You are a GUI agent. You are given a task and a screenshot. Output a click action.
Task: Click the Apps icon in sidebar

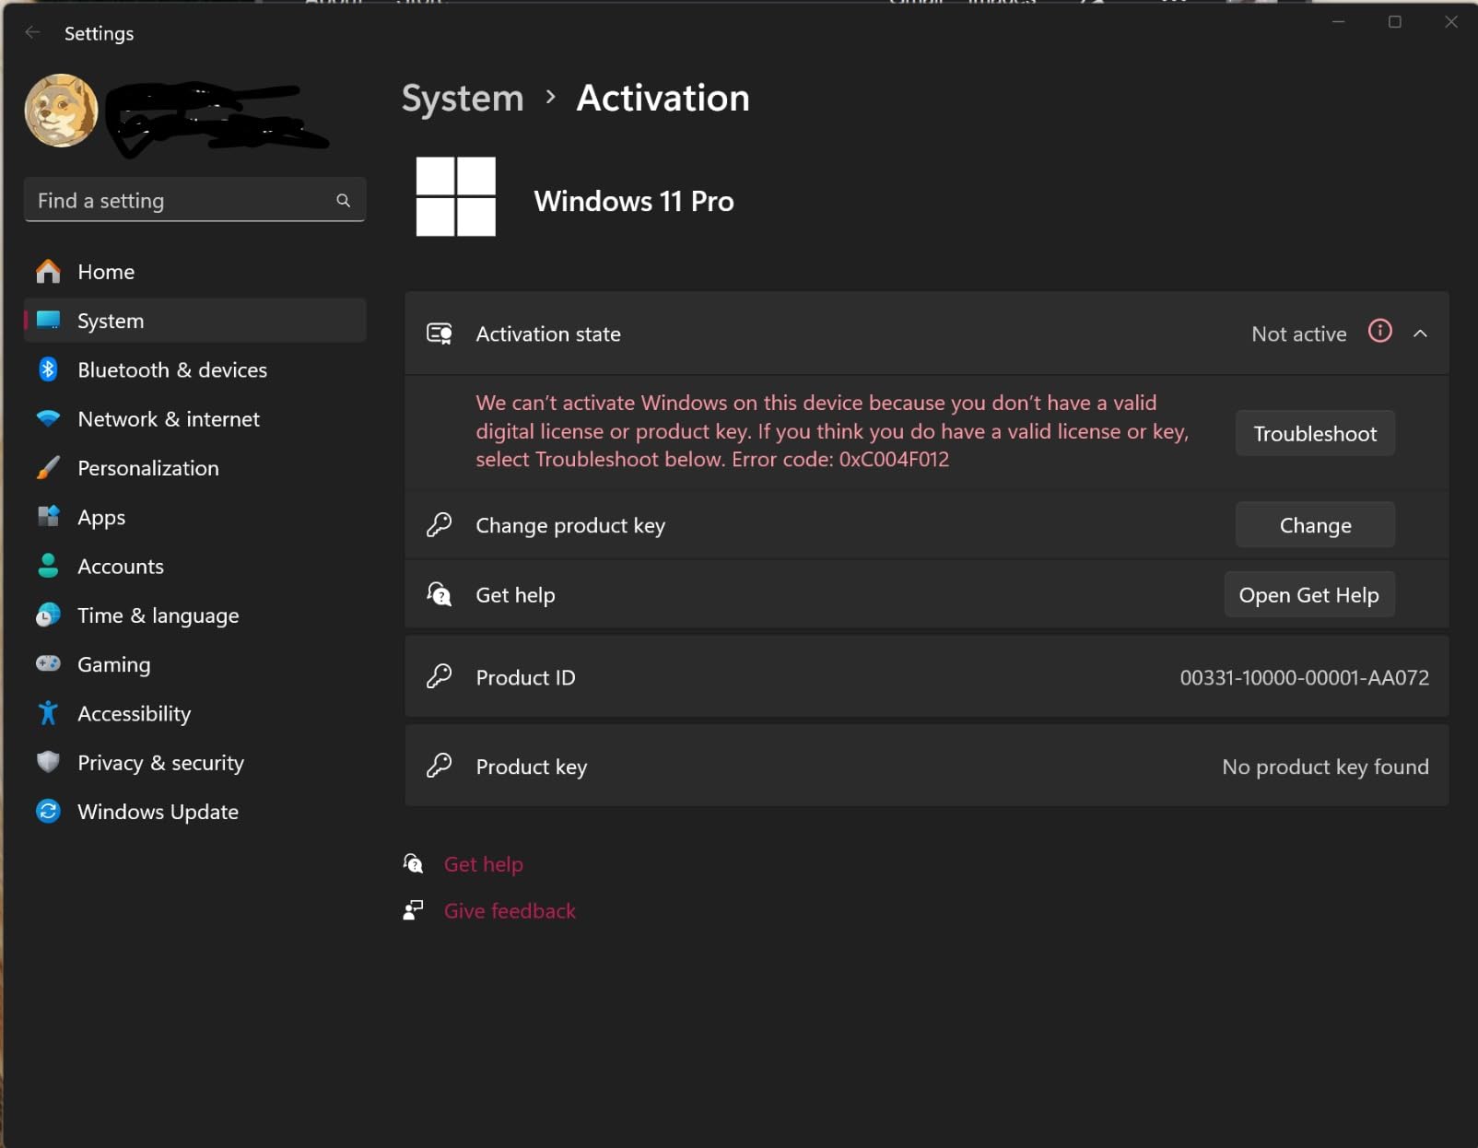click(48, 516)
